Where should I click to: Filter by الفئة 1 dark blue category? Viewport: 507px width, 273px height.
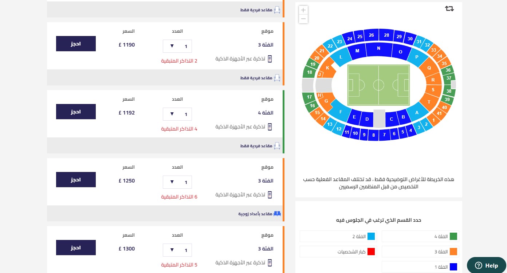pyautogui.click(x=420, y=267)
